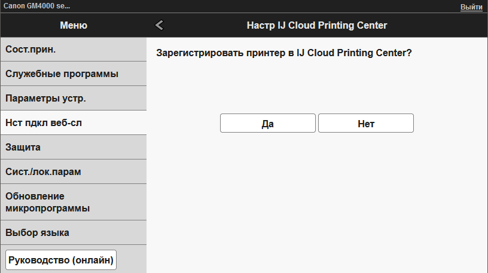The image size is (488, 273).
Task: Click the registration question text
Action: point(283,53)
